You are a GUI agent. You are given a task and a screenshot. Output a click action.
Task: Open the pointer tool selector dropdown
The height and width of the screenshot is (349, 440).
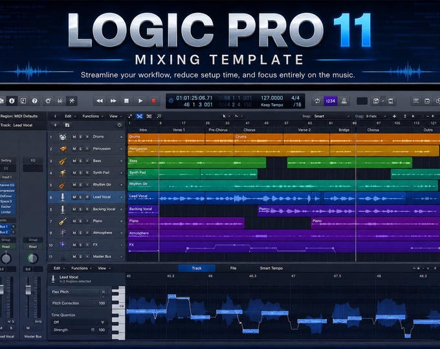pos(226,116)
